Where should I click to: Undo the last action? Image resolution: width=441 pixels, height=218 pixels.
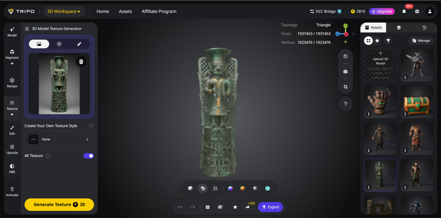tap(180, 207)
